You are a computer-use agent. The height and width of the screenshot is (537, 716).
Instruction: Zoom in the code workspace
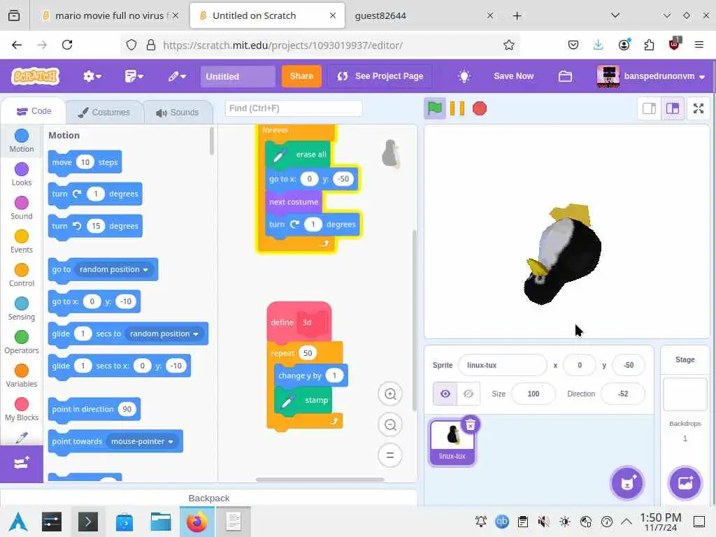pyautogui.click(x=390, y=394)
